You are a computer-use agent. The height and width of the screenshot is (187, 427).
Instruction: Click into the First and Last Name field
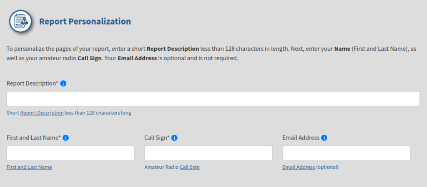point(70,153)
